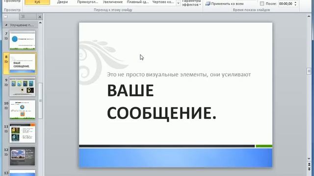
Task: Toggle the После checkbox
Action: point(262,3)
